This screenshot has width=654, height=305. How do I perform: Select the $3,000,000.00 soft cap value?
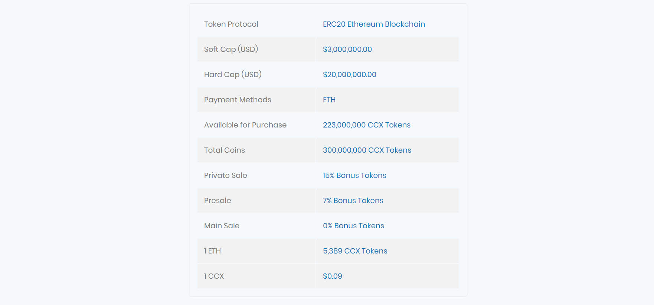click(x=347, y=49)
